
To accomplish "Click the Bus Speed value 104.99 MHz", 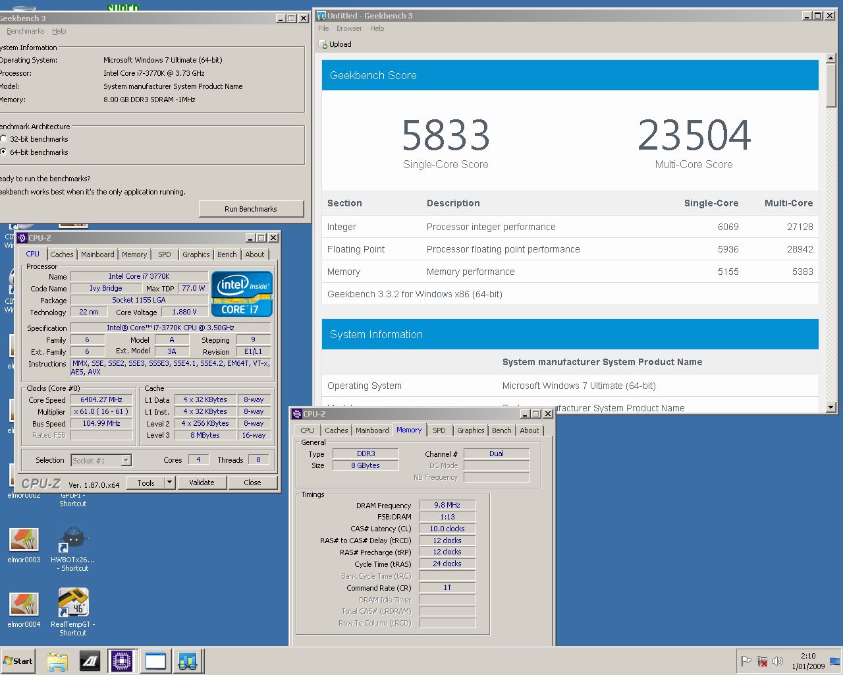I will point(101,423).
